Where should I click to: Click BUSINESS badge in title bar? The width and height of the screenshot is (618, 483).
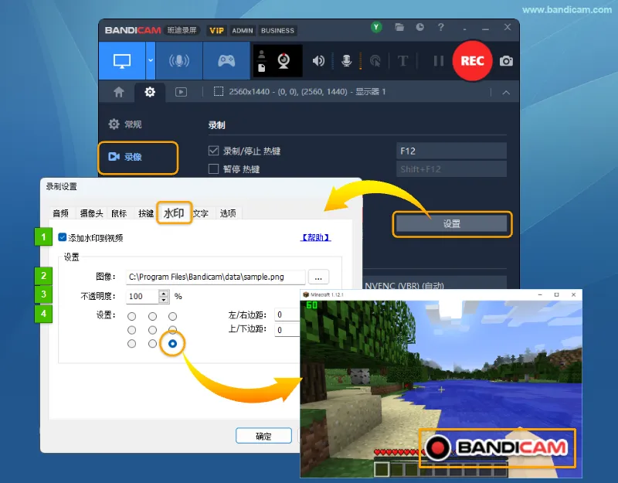tap(277, 30)
